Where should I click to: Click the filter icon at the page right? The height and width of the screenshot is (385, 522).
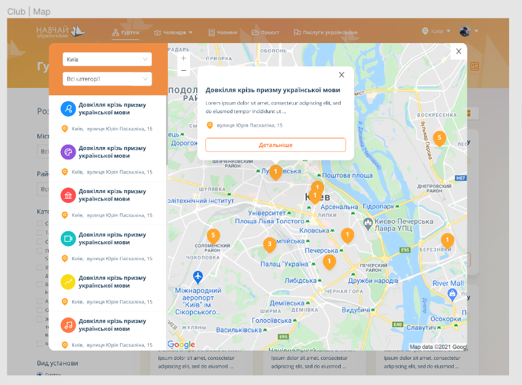point(475,66)
